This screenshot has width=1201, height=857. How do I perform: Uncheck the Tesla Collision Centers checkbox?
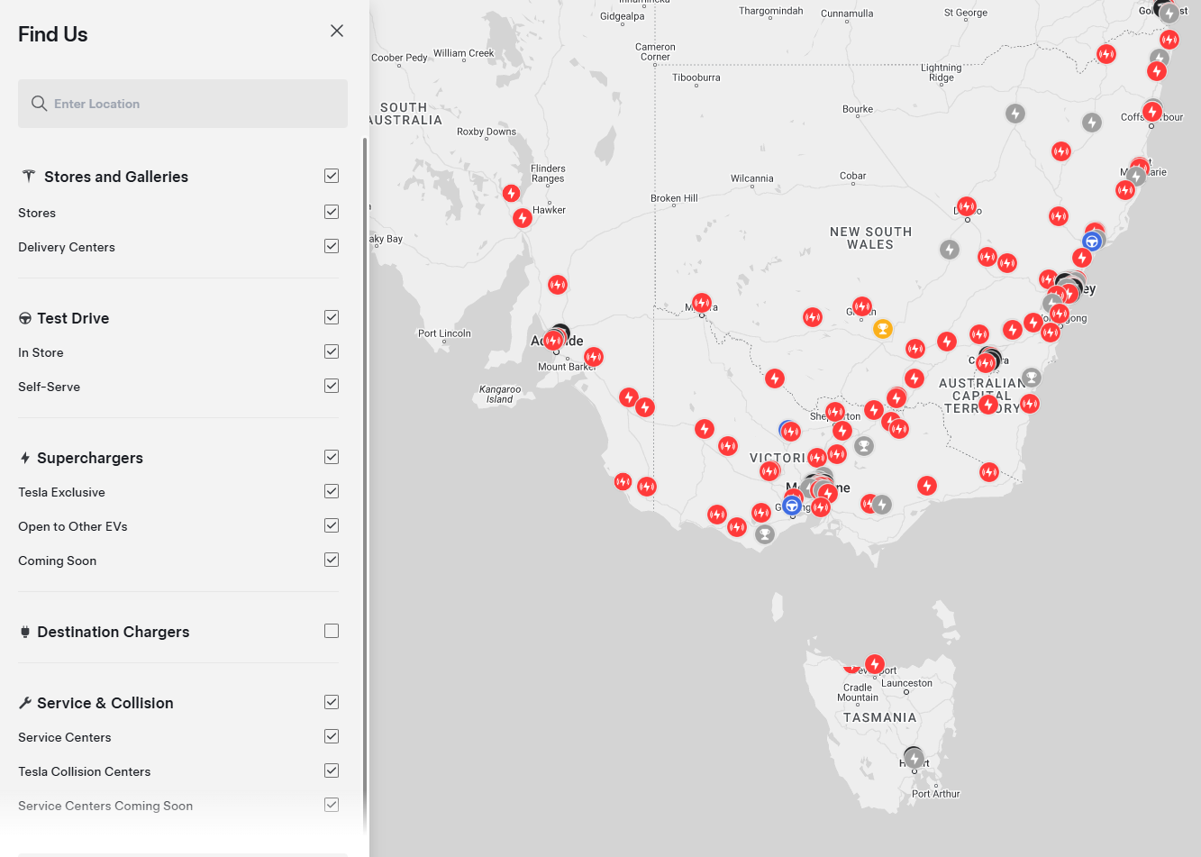click(332, 770)
